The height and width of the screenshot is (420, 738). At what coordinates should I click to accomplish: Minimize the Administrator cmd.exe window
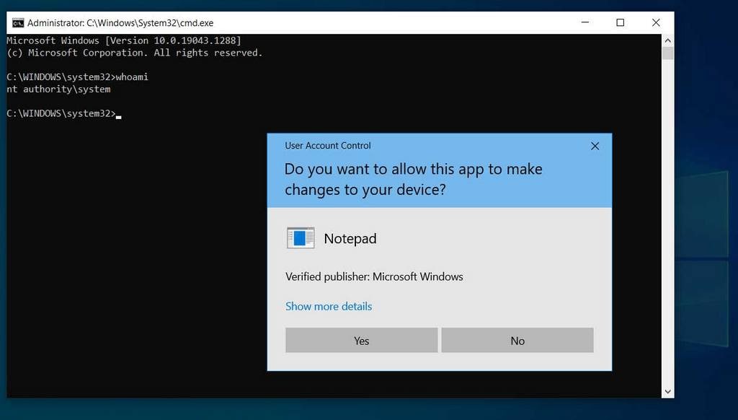click(x=585, y=22)
